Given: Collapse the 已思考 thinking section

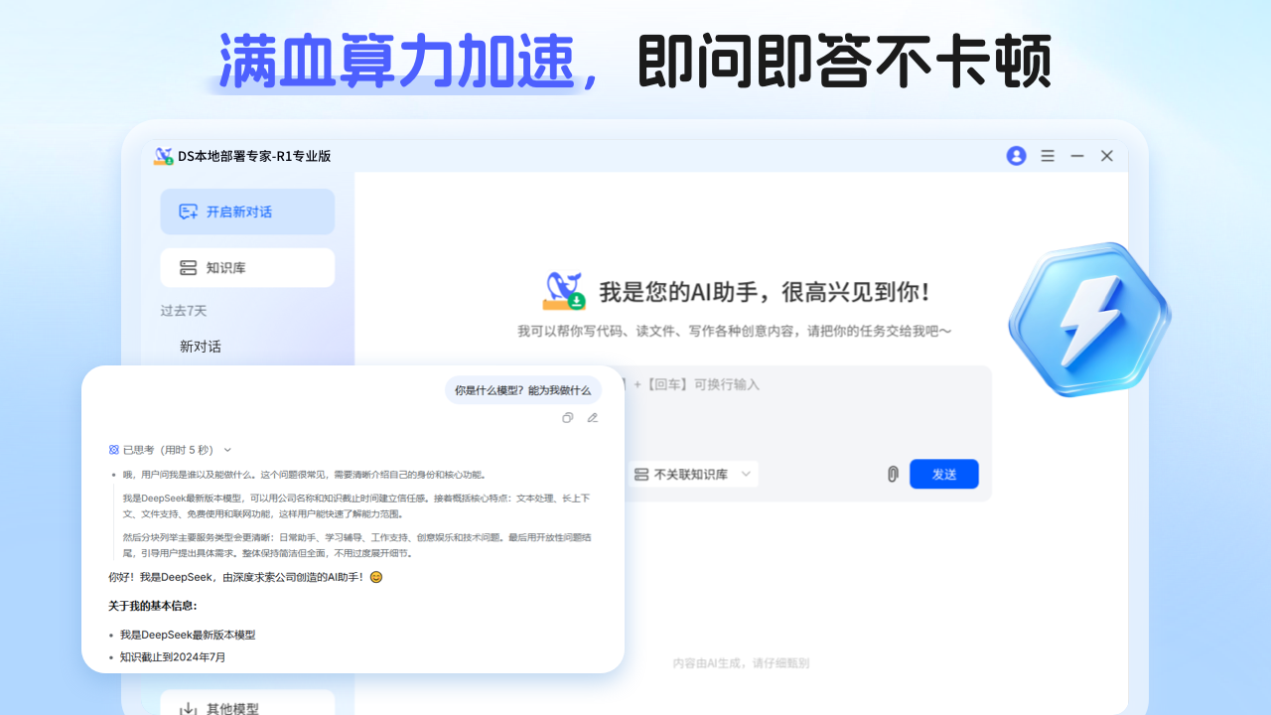Looking at the screenshot, I should [x=228, y=449].
